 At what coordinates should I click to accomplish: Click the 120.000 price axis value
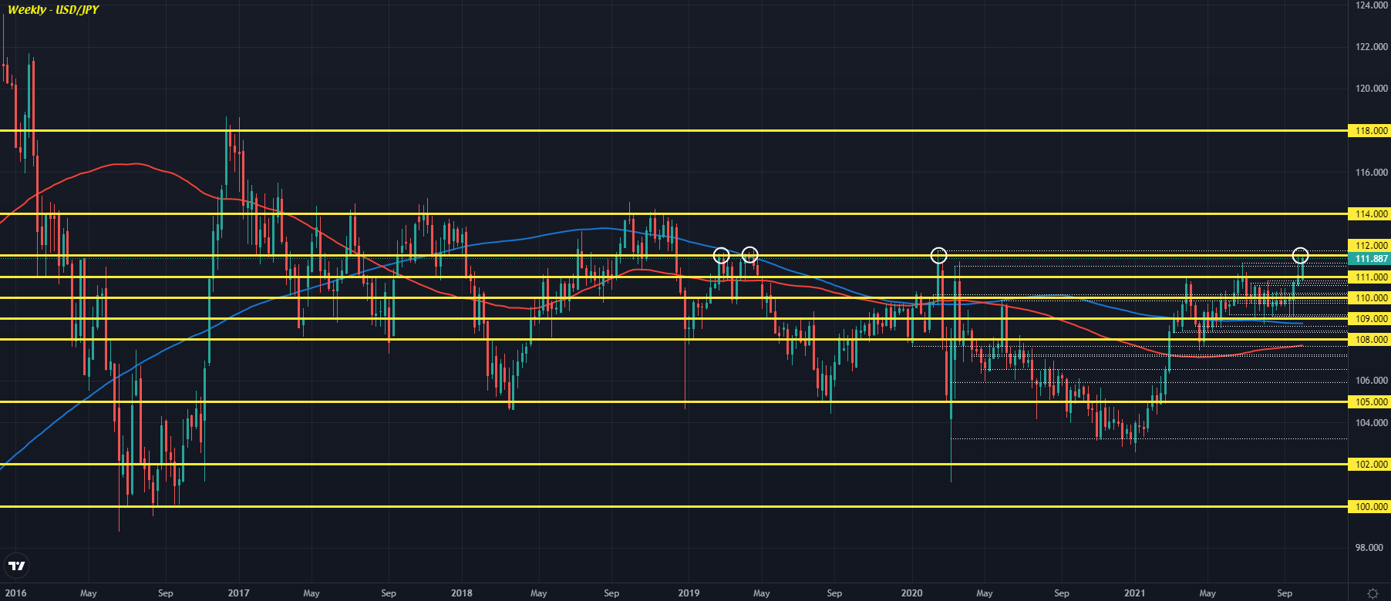tap(1372, 89)
